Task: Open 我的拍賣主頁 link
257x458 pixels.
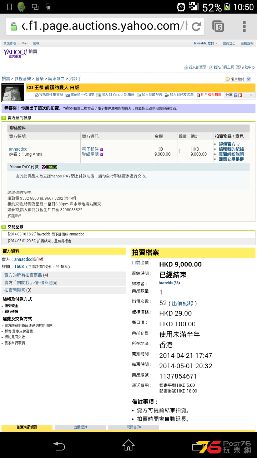Action: pyautogui.click(x=224, y=67)
